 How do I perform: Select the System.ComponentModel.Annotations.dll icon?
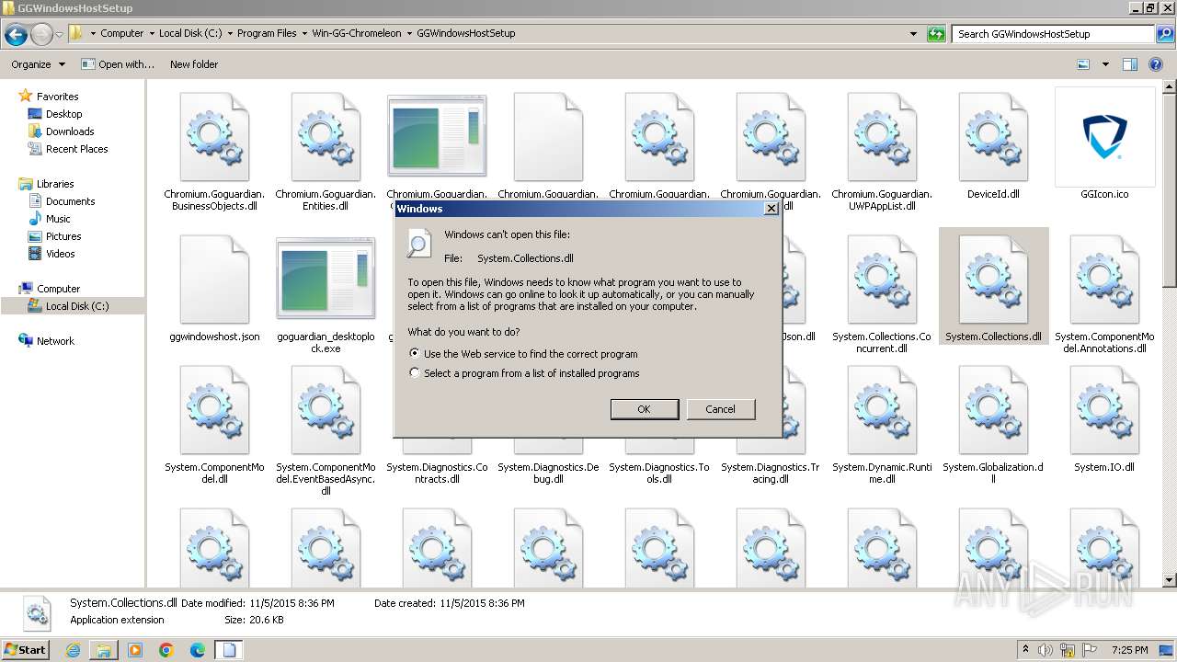(x=1104, y=280)
